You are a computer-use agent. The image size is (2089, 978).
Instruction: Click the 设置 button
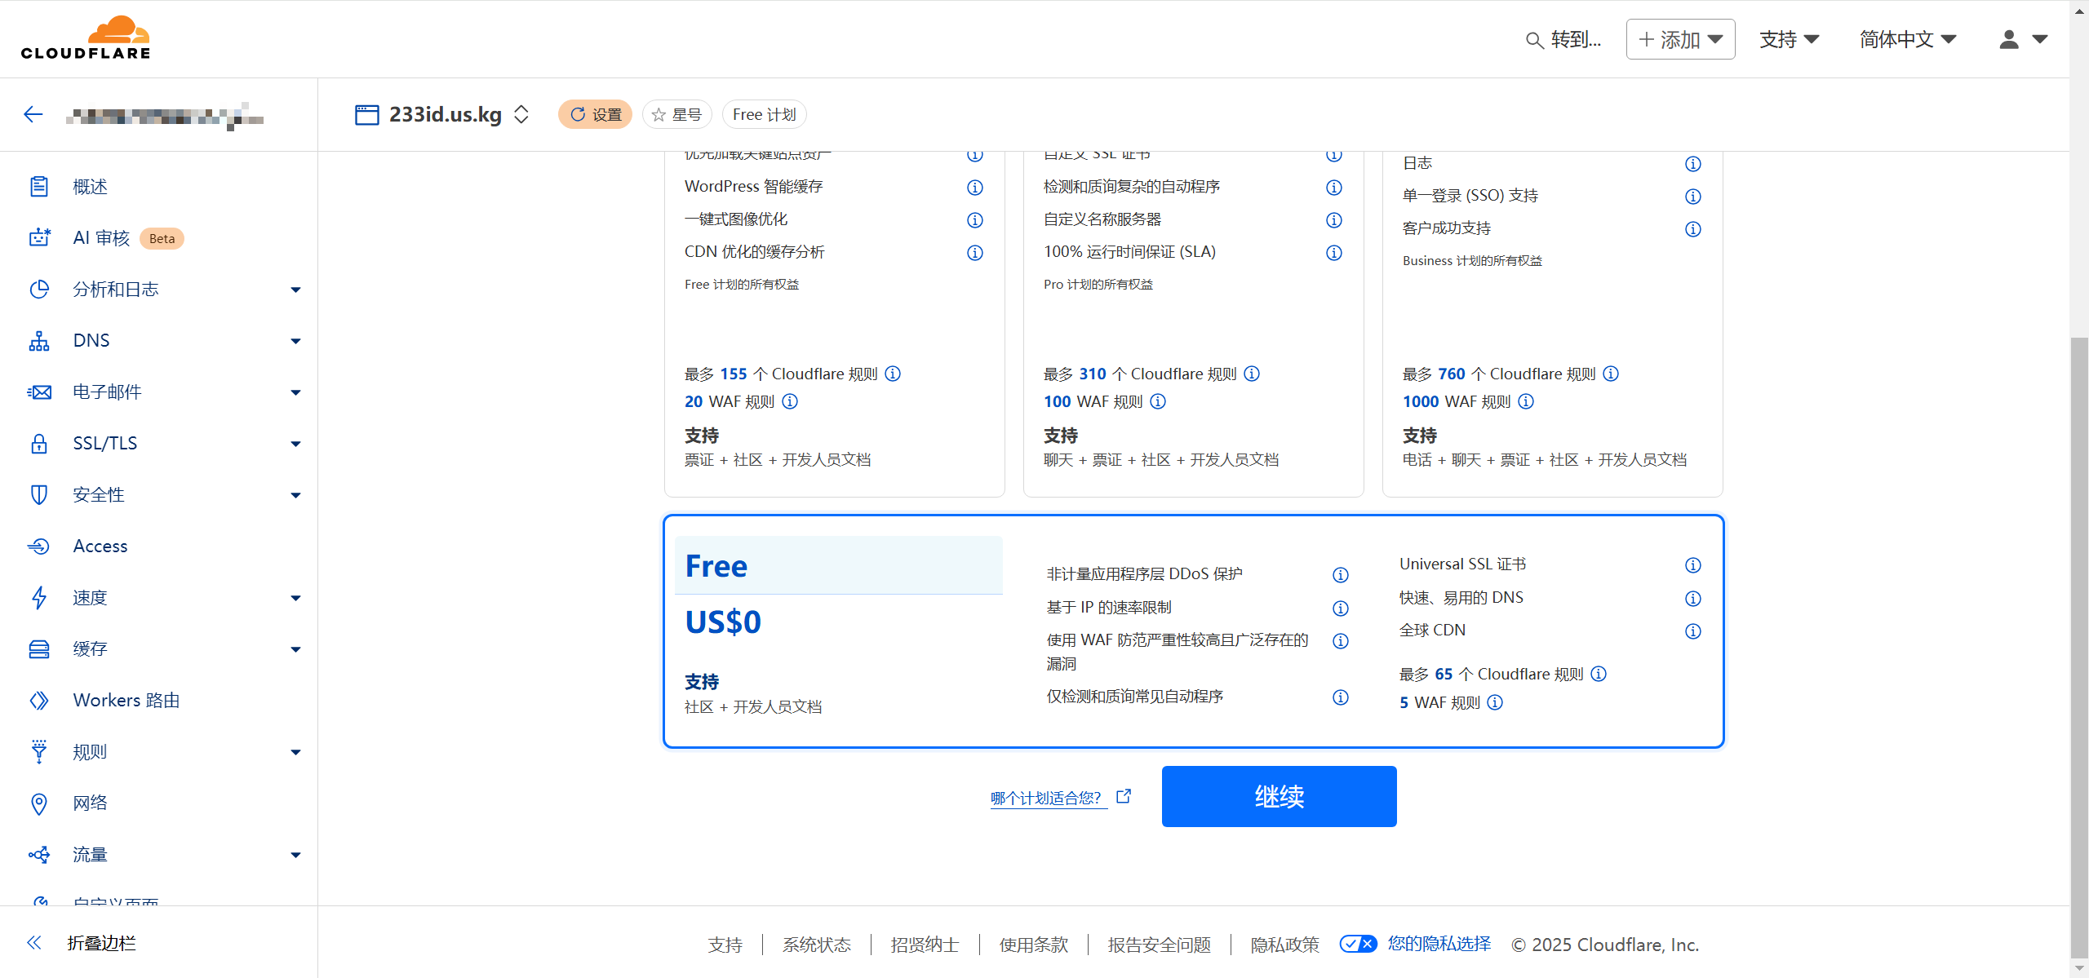pos(595,115)
